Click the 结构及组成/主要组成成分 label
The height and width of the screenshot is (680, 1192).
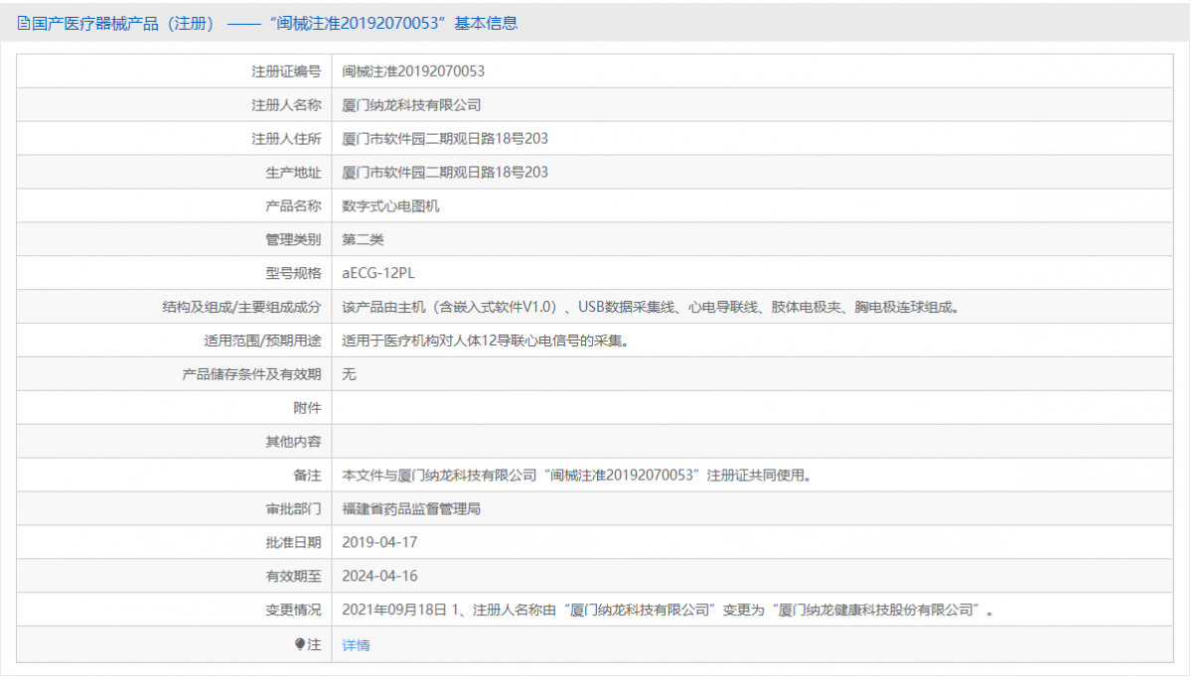click(242, 308)
